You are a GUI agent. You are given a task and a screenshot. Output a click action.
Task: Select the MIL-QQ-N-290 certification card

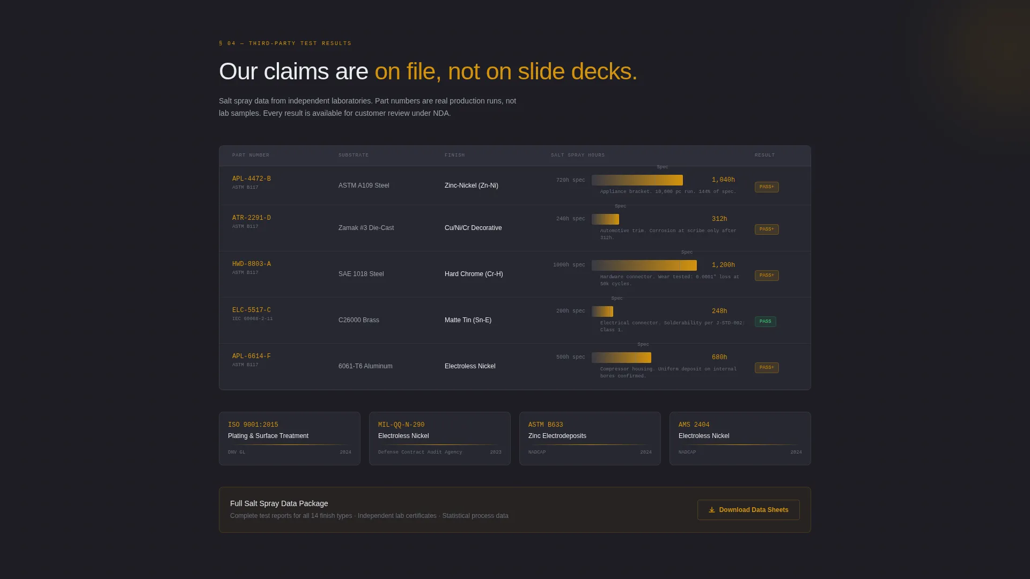click(x=440, y=439)
